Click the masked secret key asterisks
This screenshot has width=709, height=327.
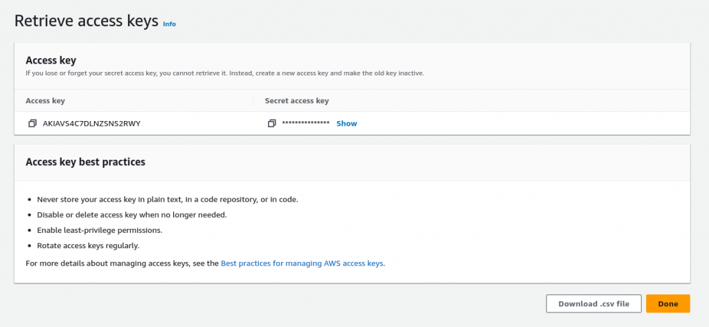(x=305, y=124)
